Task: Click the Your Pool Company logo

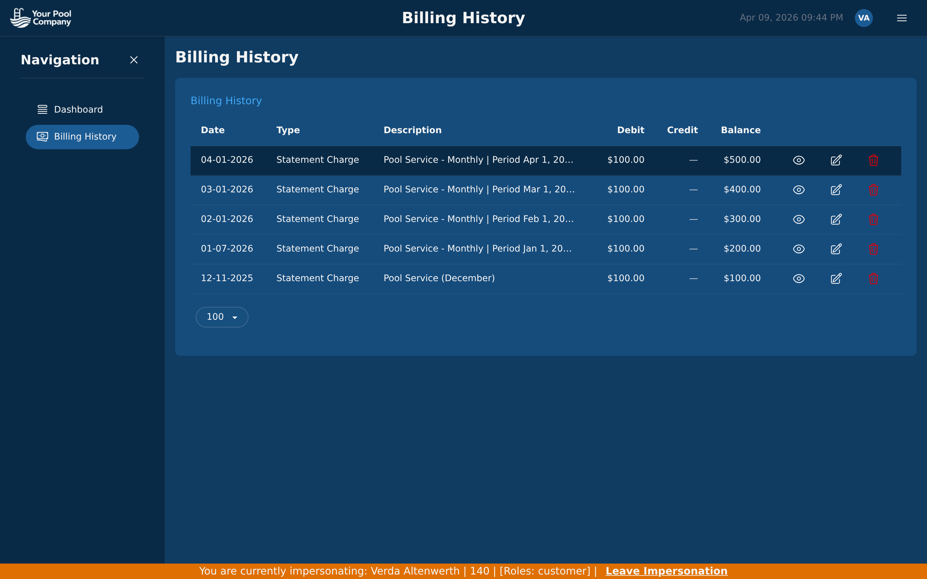Action: click(x=41, y=17)
